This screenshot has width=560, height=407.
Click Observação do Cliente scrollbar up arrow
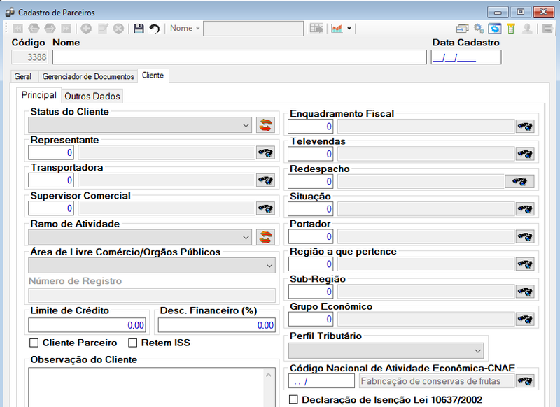point(269,375)
